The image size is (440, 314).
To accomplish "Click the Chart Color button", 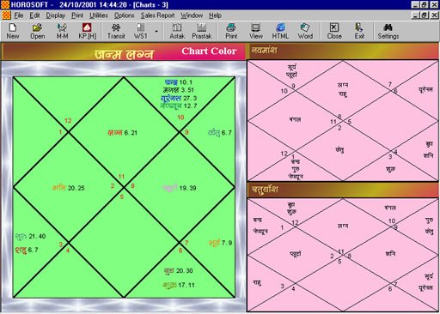I will coord(209,51).
